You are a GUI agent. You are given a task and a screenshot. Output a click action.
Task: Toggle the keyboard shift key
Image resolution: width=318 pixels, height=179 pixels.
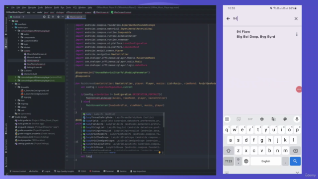click(229, 151)
